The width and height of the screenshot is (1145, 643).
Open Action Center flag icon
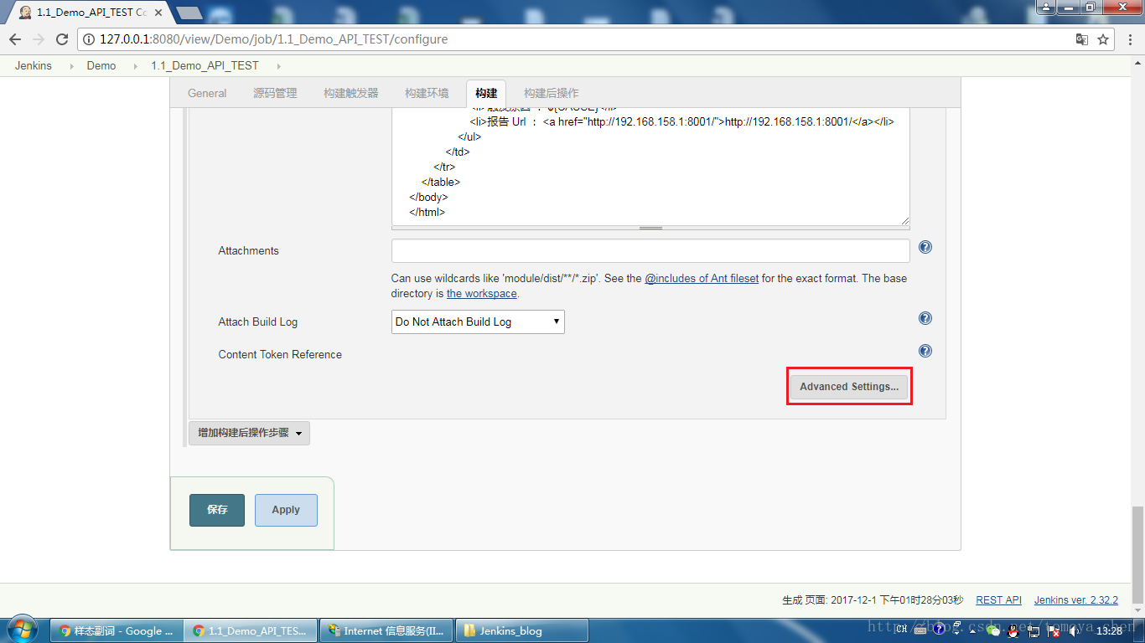1054,630
